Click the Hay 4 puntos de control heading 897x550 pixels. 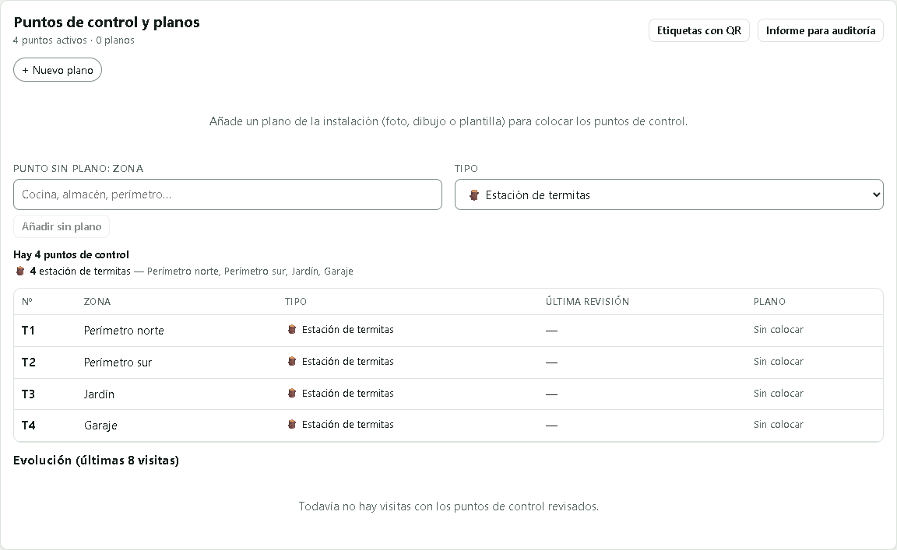pyautogui.click(x=71, y=254)
